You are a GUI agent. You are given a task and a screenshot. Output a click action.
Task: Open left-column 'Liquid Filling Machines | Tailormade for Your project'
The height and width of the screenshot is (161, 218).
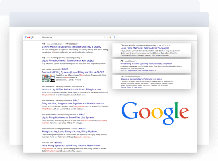click(x=68, y=61)
